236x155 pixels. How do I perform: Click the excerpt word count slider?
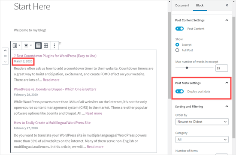coord(194,68)
